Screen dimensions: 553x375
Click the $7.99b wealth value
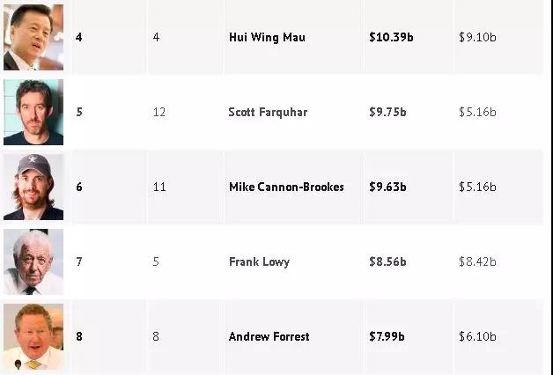pyautogui.click(x=387, y=337)
